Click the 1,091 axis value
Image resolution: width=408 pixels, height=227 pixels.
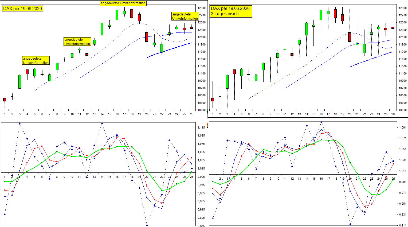pos(403,128)
